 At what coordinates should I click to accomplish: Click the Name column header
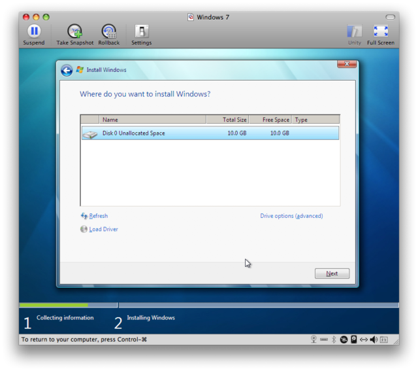pos(152,120)
